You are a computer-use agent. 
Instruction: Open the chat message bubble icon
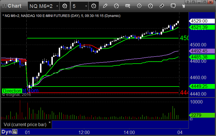coord(173,6)
